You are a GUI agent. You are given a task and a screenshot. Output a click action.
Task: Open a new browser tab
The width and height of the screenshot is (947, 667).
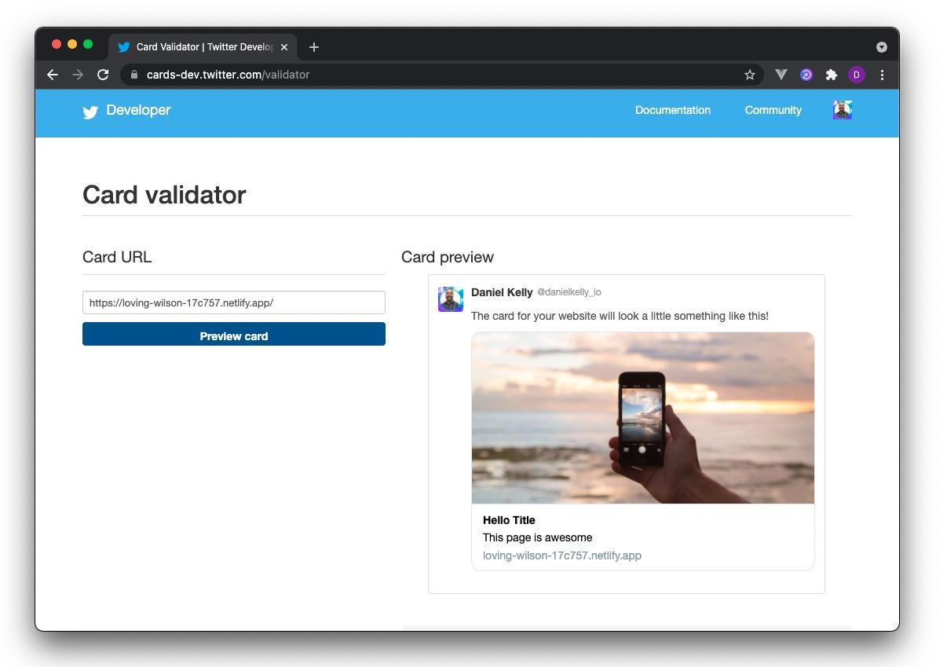click(314, 47)
